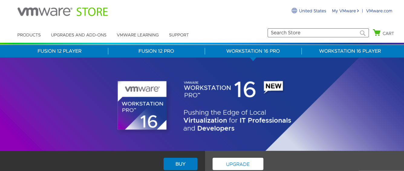Switch to the Workstation 16 Player tab

[350, 51]
